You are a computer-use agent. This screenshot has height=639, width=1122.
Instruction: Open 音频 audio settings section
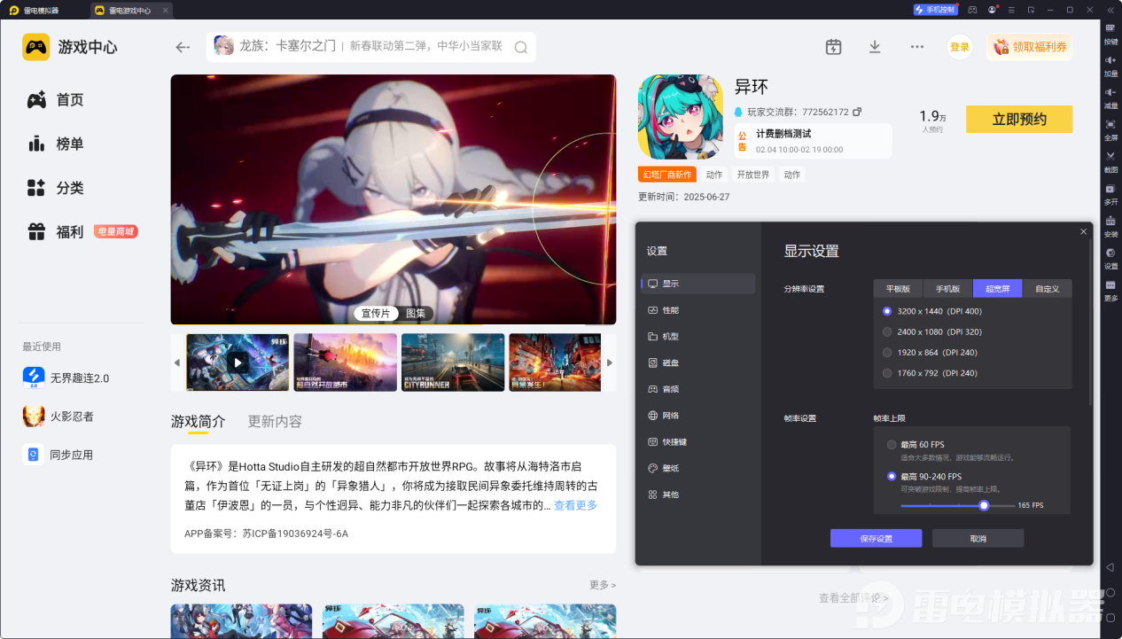pyautogui.click(x=697, y=389)
